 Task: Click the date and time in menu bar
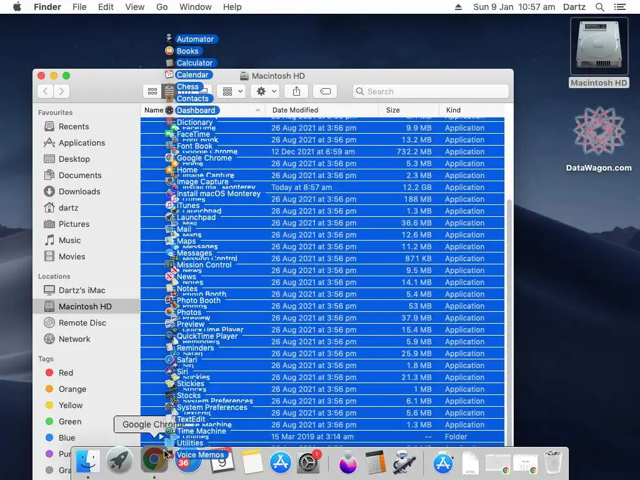pyautogui.click(x=514, y=7)
